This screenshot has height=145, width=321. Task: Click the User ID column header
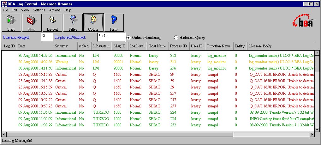[x=197, y=46]
